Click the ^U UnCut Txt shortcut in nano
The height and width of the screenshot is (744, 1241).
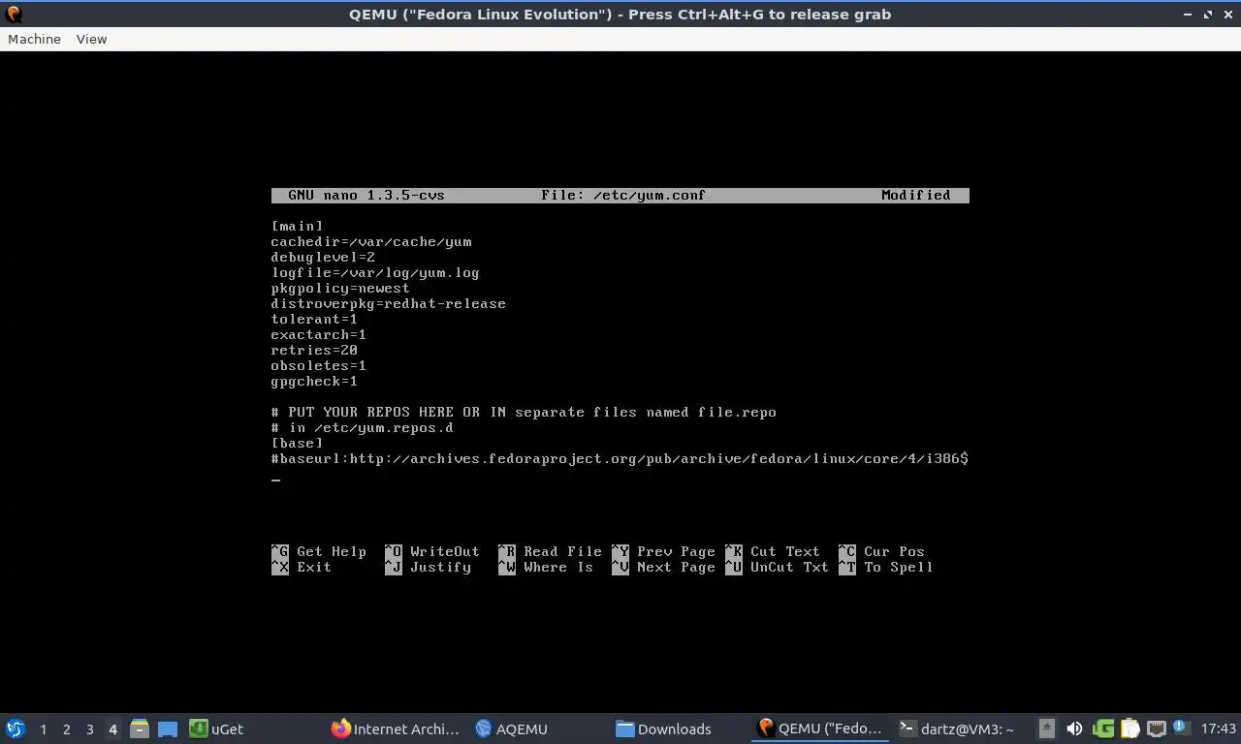pyautogui.click(x=777, y=567)
